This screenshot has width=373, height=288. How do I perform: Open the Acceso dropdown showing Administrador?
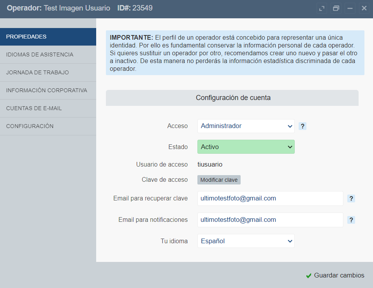point(246,126)
